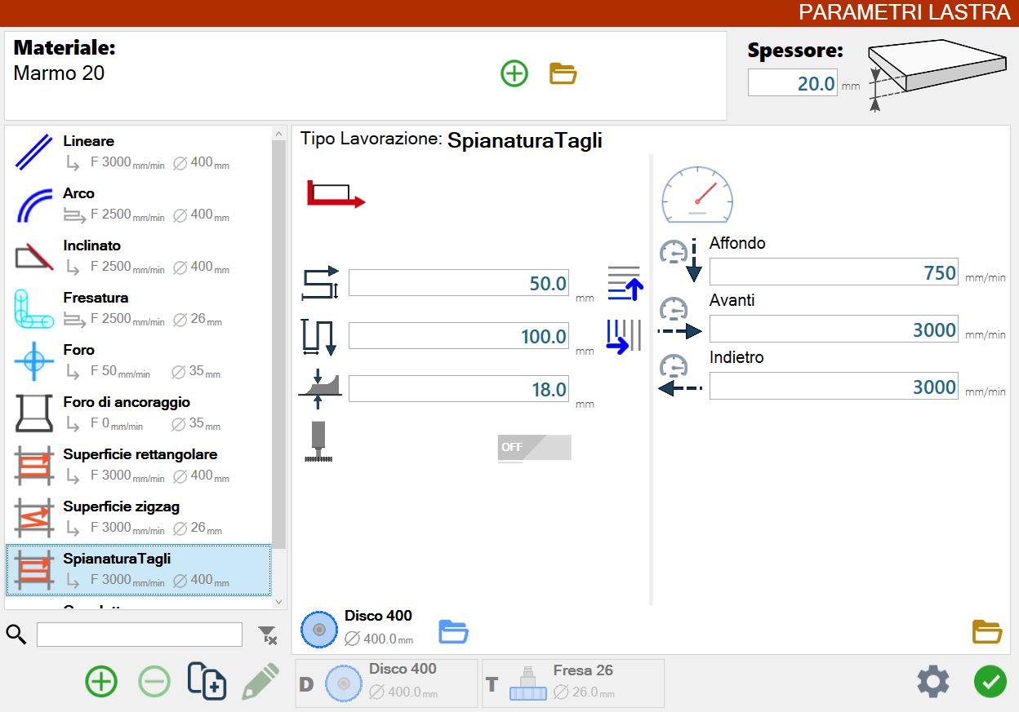
Task: Click the Affondo speed field showing 750
Action: [834, 272]
